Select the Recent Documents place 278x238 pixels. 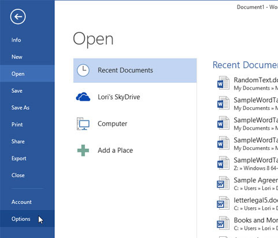coord(135,71)
